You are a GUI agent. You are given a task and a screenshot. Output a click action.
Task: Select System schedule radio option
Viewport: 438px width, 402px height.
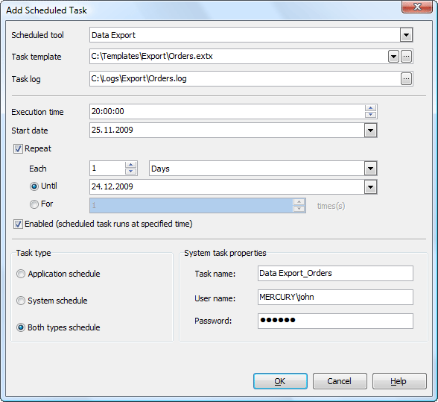tap(21, 301)
